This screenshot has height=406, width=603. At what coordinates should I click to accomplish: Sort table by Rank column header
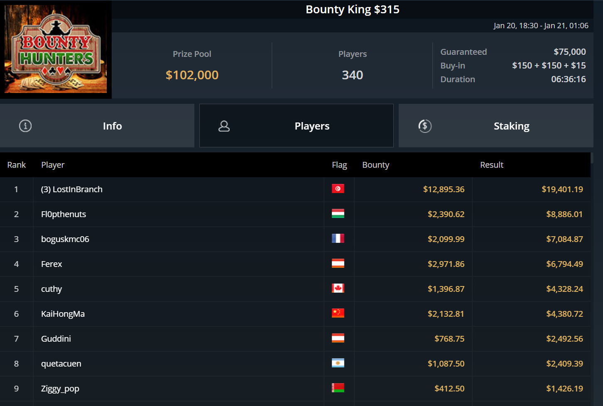[17, 165]
